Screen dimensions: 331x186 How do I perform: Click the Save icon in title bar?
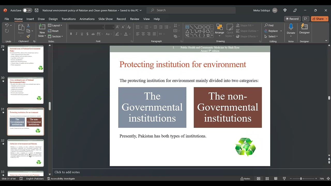tap(36, 10)
